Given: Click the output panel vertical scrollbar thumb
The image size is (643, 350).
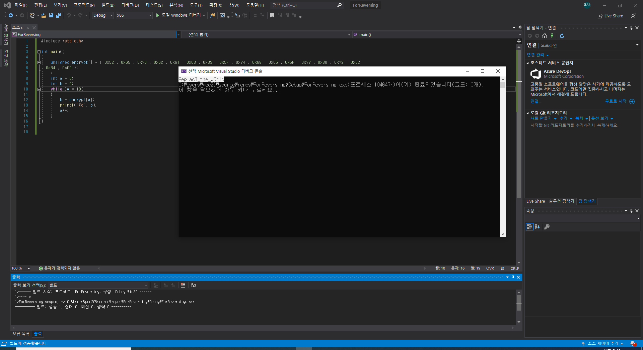Looking at the screenshot, I should (x=519, y=303).
